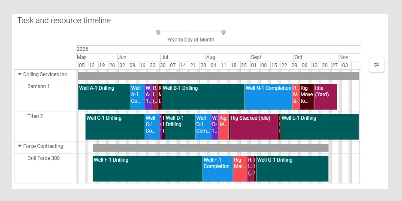Select the Samson 1 resource row

[x=39, y=86]
